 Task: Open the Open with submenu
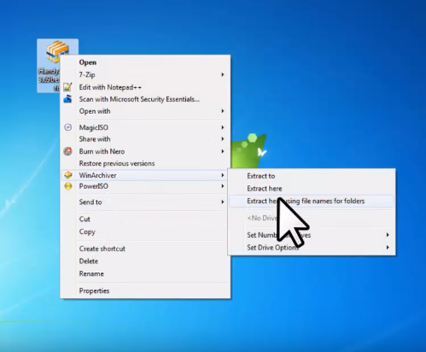(x=145, y=111)
